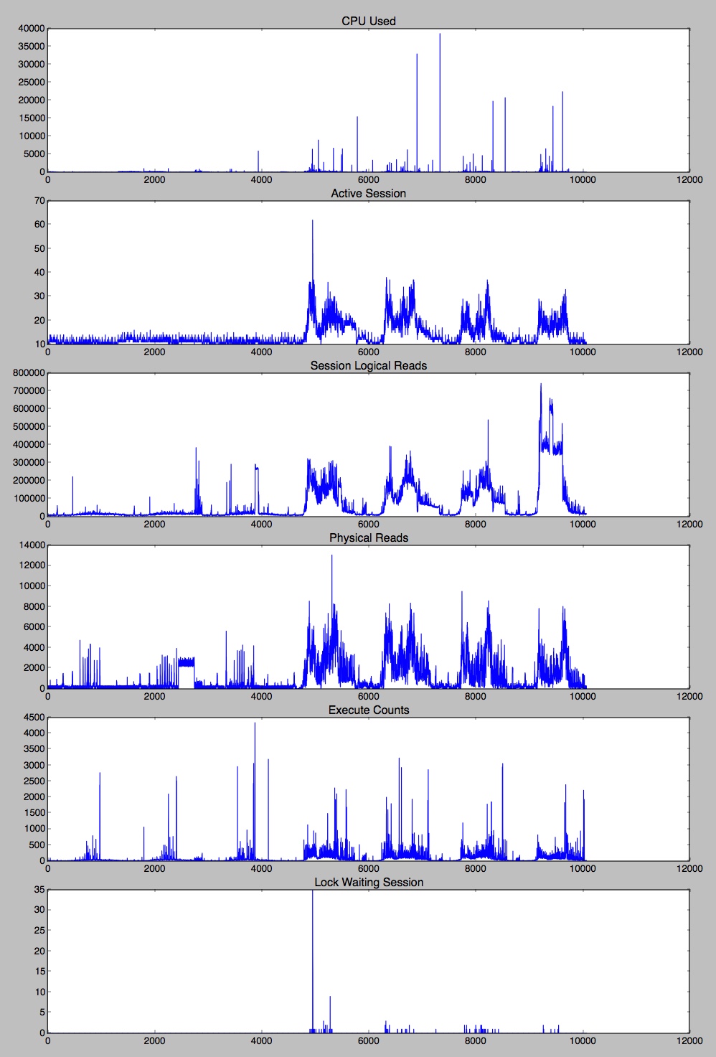Select y-axis label 15 on Lock Waiting Session
This screenshot has width=716, height=1057.
[39, 971]
